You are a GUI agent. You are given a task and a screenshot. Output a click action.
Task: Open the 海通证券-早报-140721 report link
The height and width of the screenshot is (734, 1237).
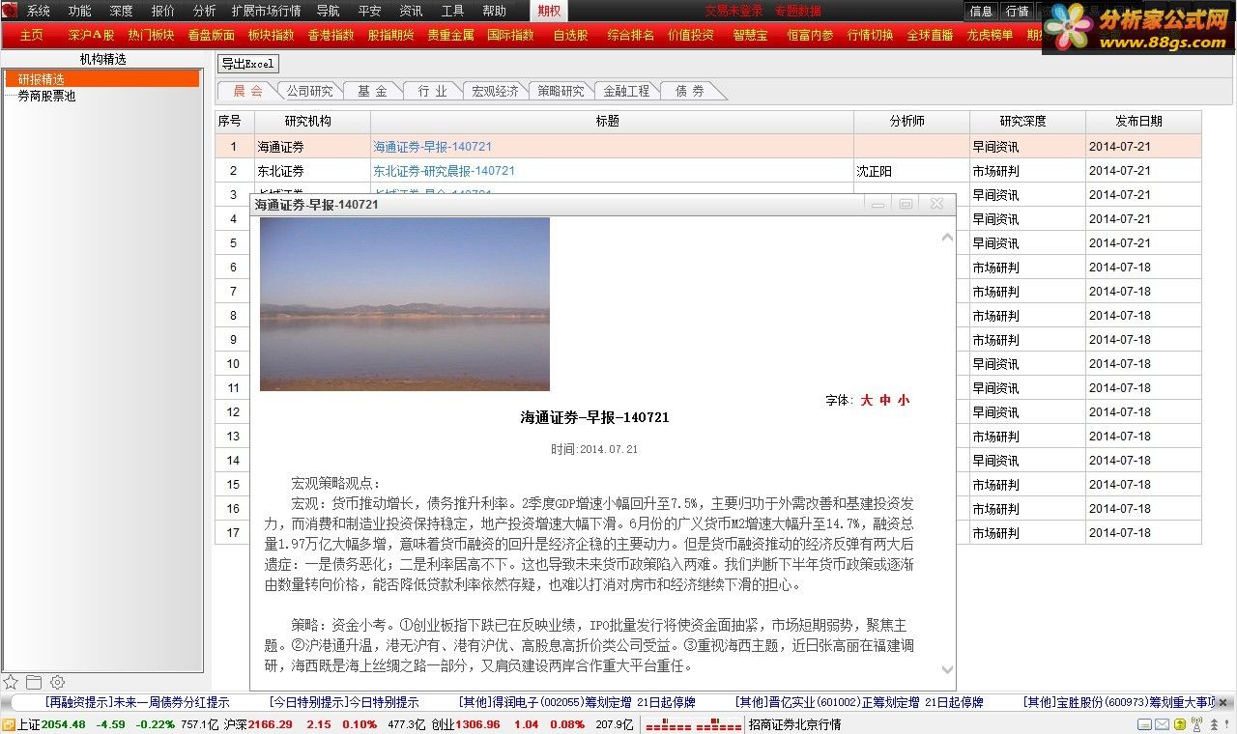click(432, 147)
